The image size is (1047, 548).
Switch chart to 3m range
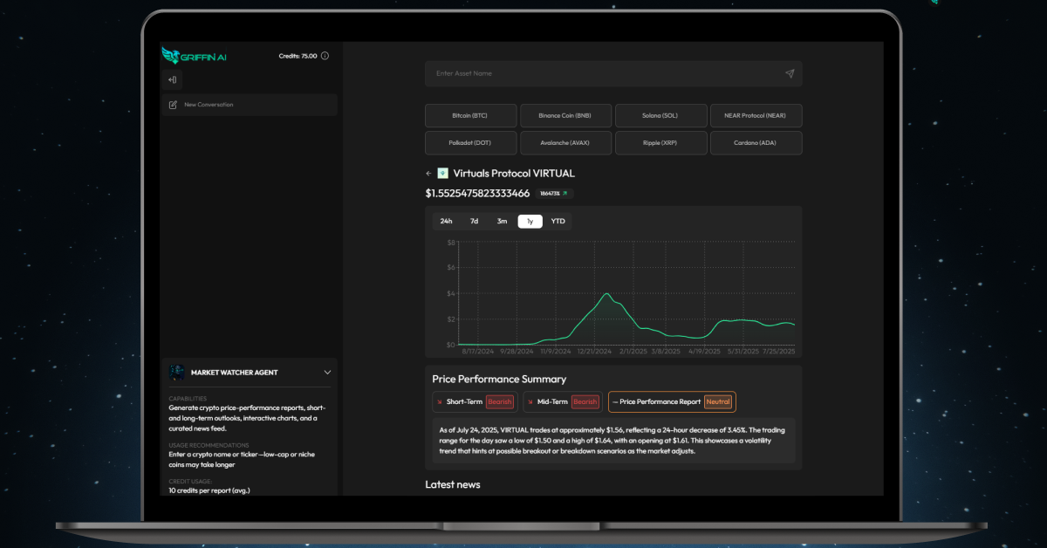click(502, 221)
